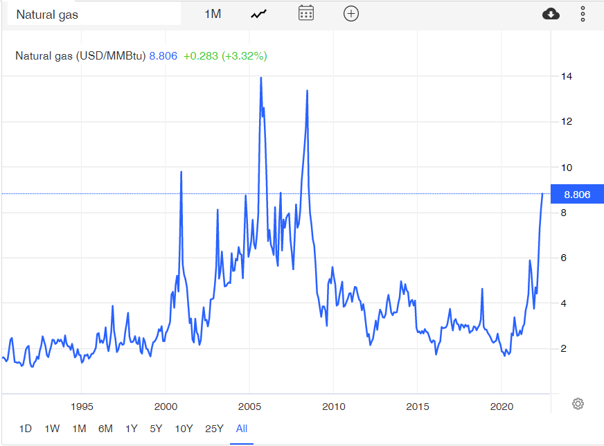Viewport: 604px width, 446px height.
Task: Click the 6M range button
Action: click(x=105, y=429)
